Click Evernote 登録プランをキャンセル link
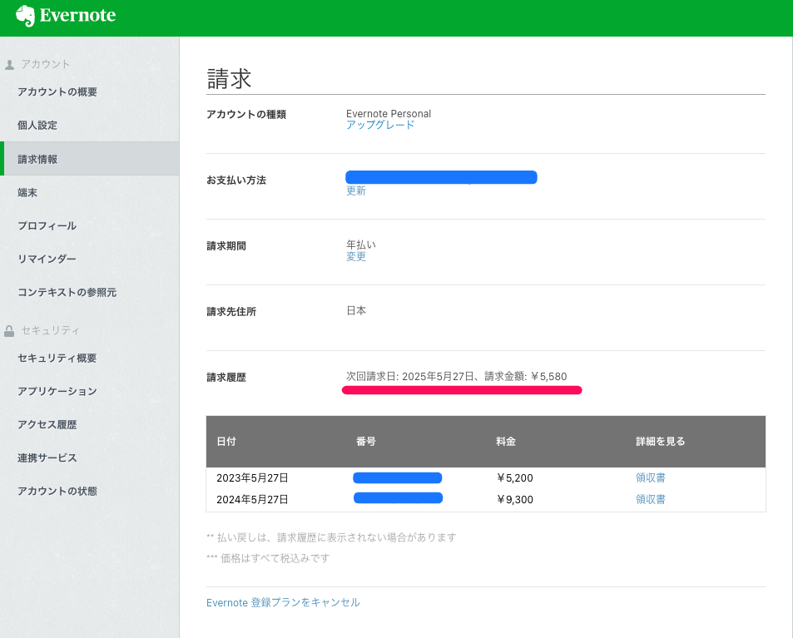 click(x=283, y=602)
